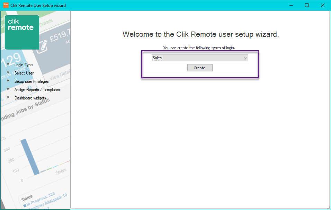Open the Sales login type dropdown
331x210 pixels.
pos(200,58)
